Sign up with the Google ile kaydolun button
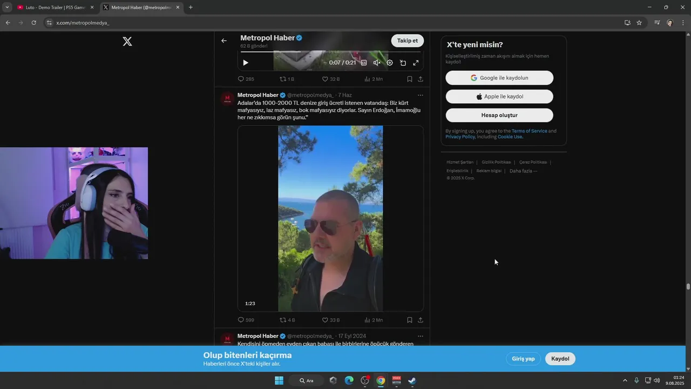Viewport: 691px width, 389px height. (x=499, y=78)
